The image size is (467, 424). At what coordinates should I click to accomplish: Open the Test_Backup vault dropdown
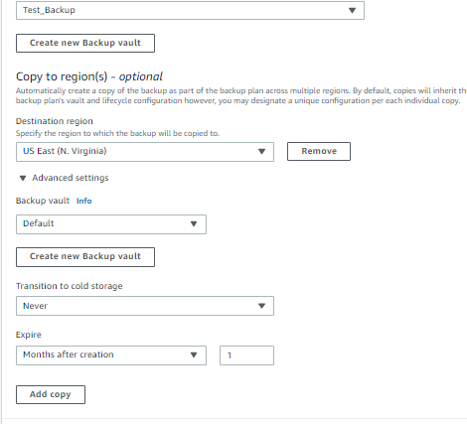point(190,10)
